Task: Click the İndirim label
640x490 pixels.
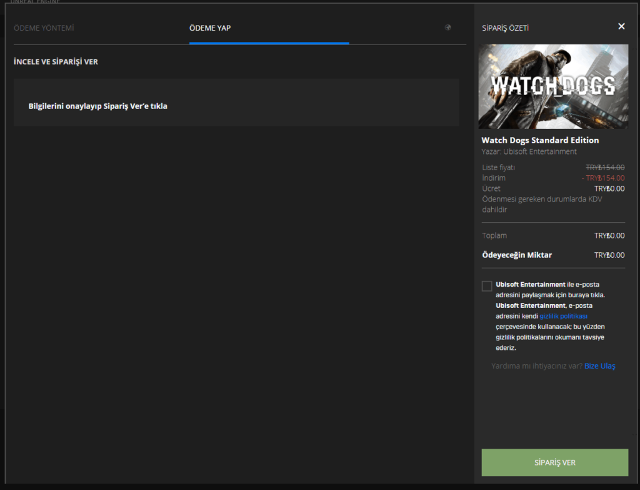Action: 494,178
